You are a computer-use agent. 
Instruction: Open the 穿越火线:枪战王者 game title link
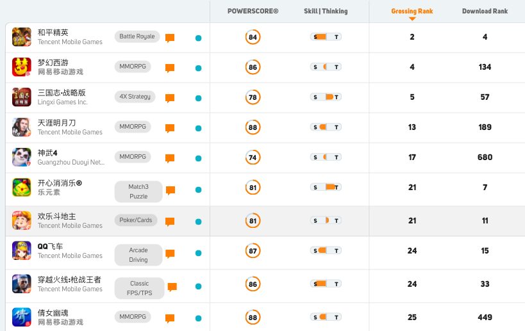click(69, 280)
